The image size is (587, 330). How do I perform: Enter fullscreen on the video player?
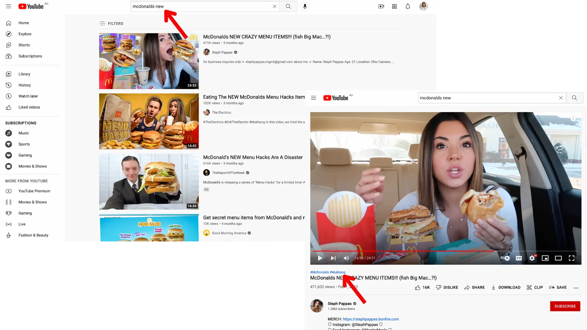tap(571, 258)
